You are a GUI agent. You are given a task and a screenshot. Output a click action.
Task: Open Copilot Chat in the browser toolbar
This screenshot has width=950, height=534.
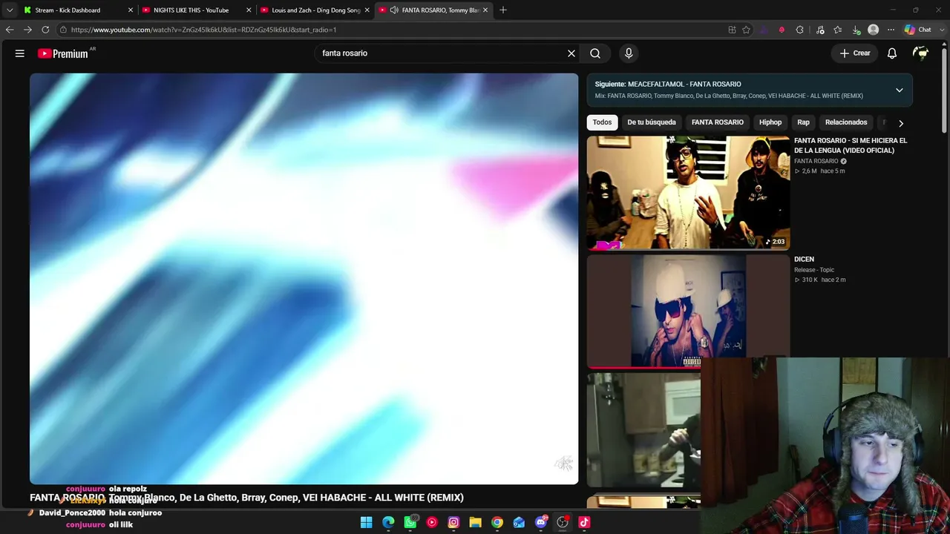[x=918, y=30]
